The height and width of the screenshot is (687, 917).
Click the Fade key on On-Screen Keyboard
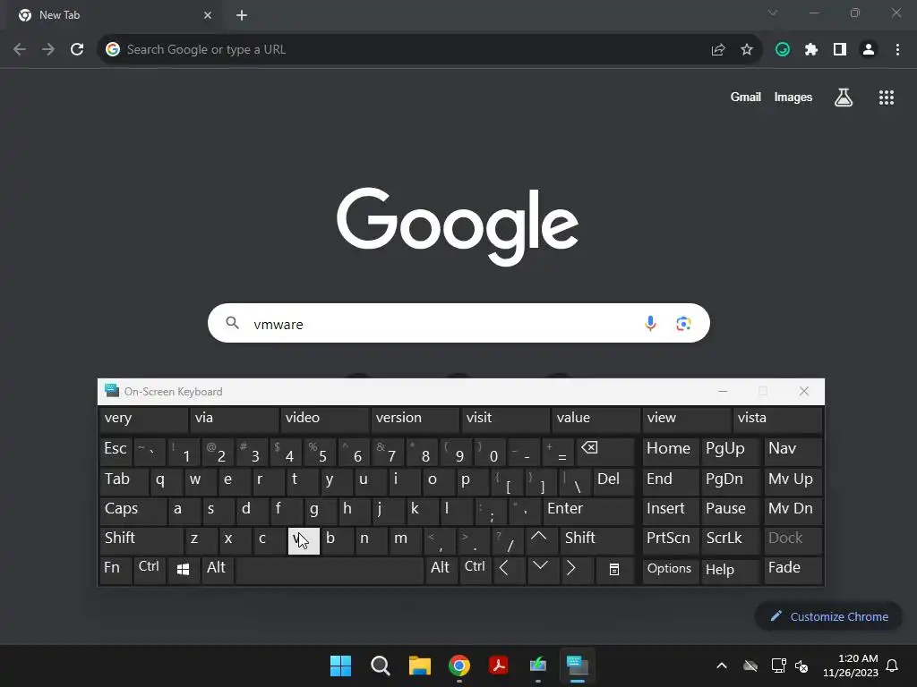(x=793, y=570)
